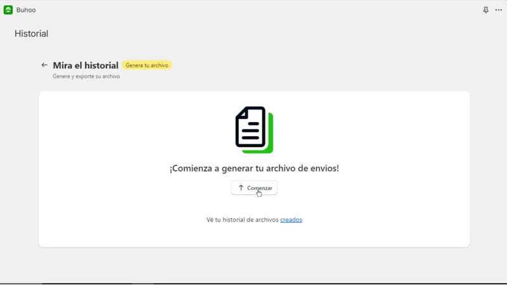This screenshot has width=507, height=285.
Task: Click the ¡Comienza a generar tu archivo de envios! text
Action: pyautogui.click(x=254, y=168)
